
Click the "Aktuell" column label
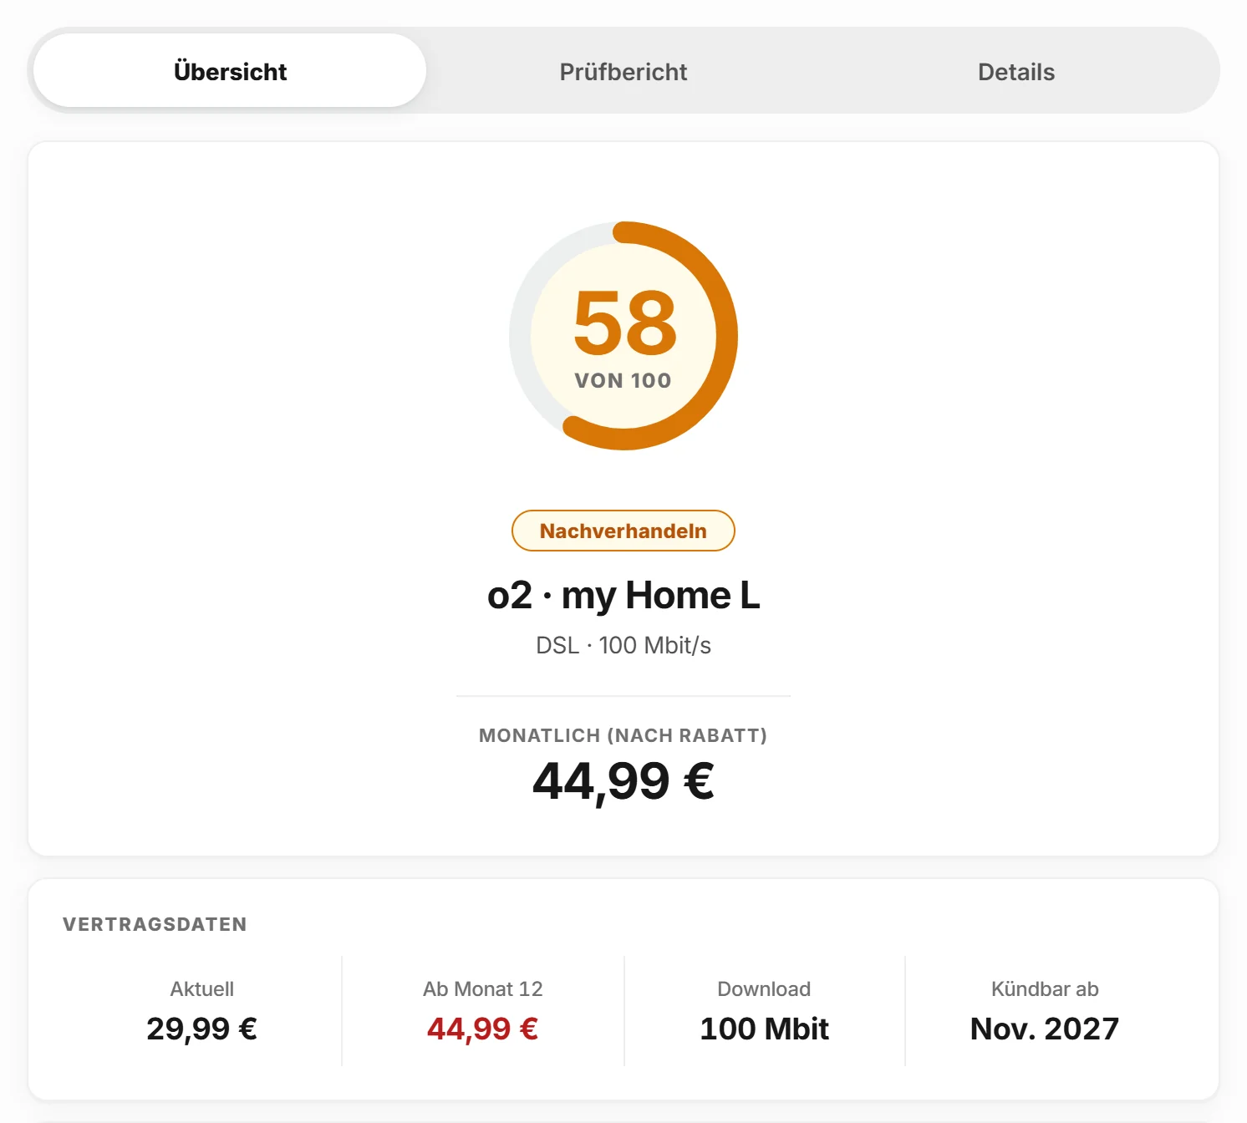coord(201,989)
